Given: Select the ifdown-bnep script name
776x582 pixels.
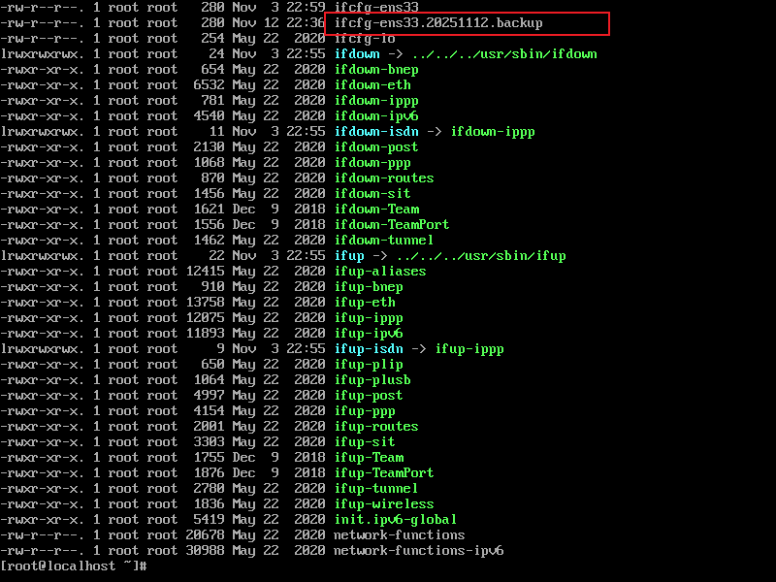Looking at the screenshot, I should (x=376, y=70).
